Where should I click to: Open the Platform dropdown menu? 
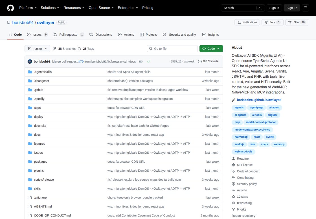[x=28, y=8]
